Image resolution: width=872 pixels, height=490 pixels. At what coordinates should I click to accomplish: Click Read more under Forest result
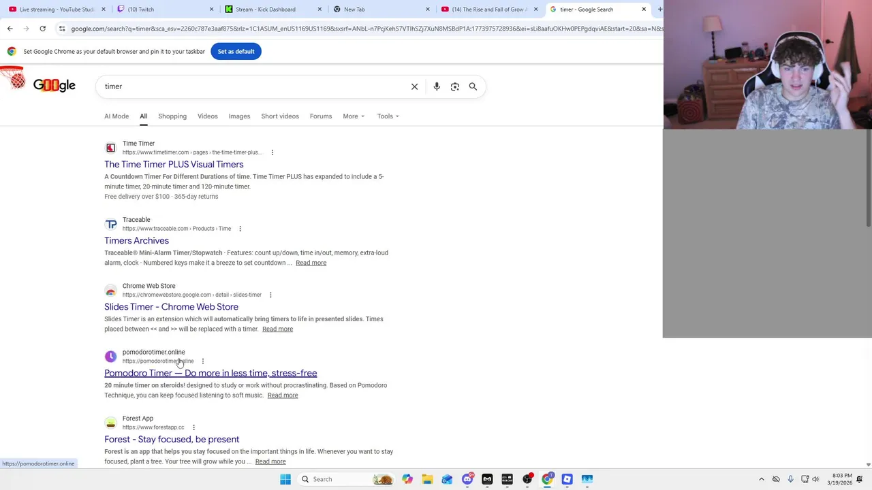(270, 461)
